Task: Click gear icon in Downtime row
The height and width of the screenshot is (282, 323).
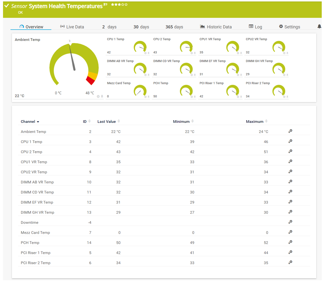Action: point(290,222)
